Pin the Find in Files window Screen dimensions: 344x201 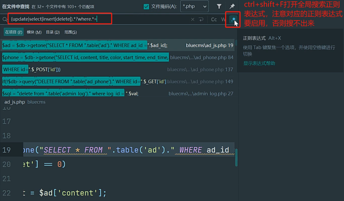[x=232, y=6]
